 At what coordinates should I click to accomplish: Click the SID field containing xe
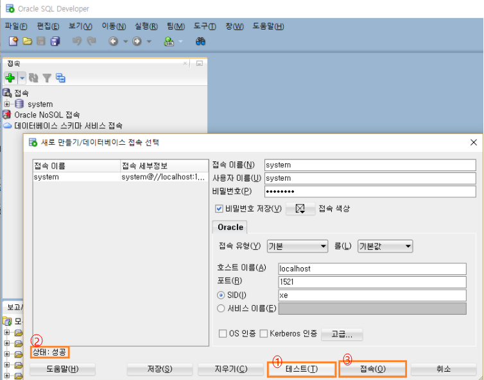pos(372,295)
